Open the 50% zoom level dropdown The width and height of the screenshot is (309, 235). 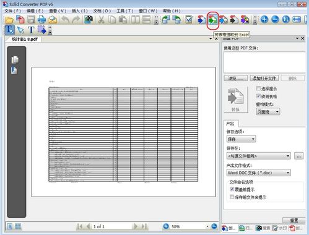point(207,226)
